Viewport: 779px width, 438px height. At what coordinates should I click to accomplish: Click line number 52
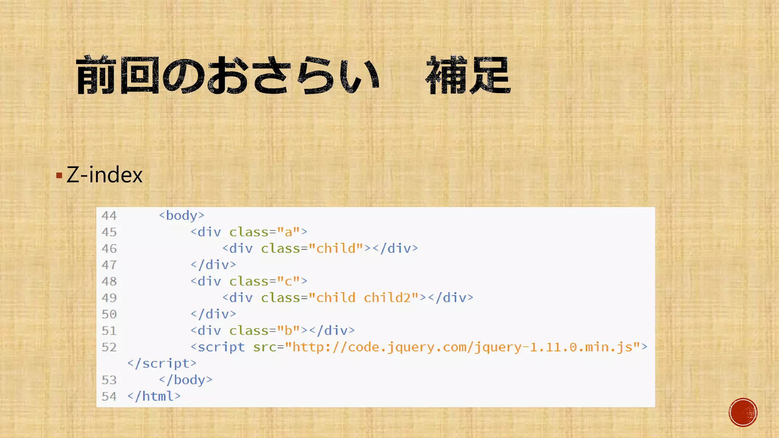tap(109, 347)
